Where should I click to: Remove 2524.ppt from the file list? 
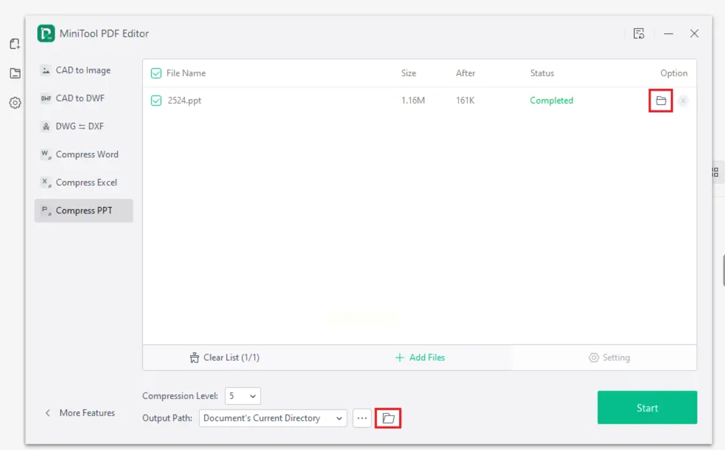point(683,101)
